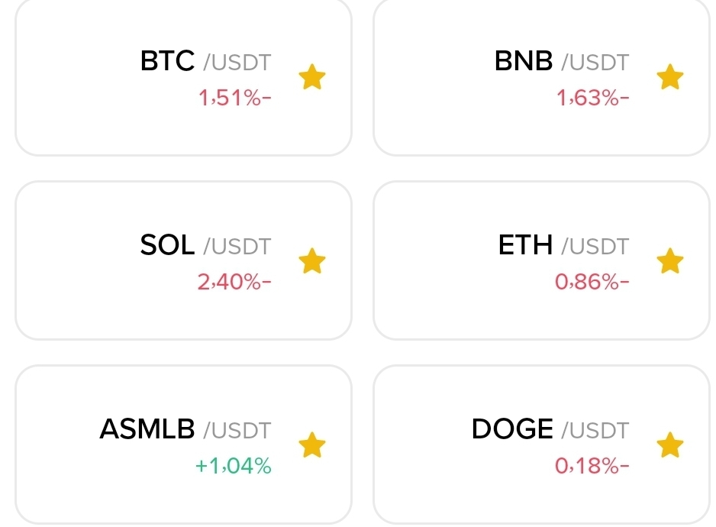Viewport: 716px width, 527px height.
Task: Unfavorite BTC/USDT with its gold star
Action: pyautogui.click(x=312, y=77)
